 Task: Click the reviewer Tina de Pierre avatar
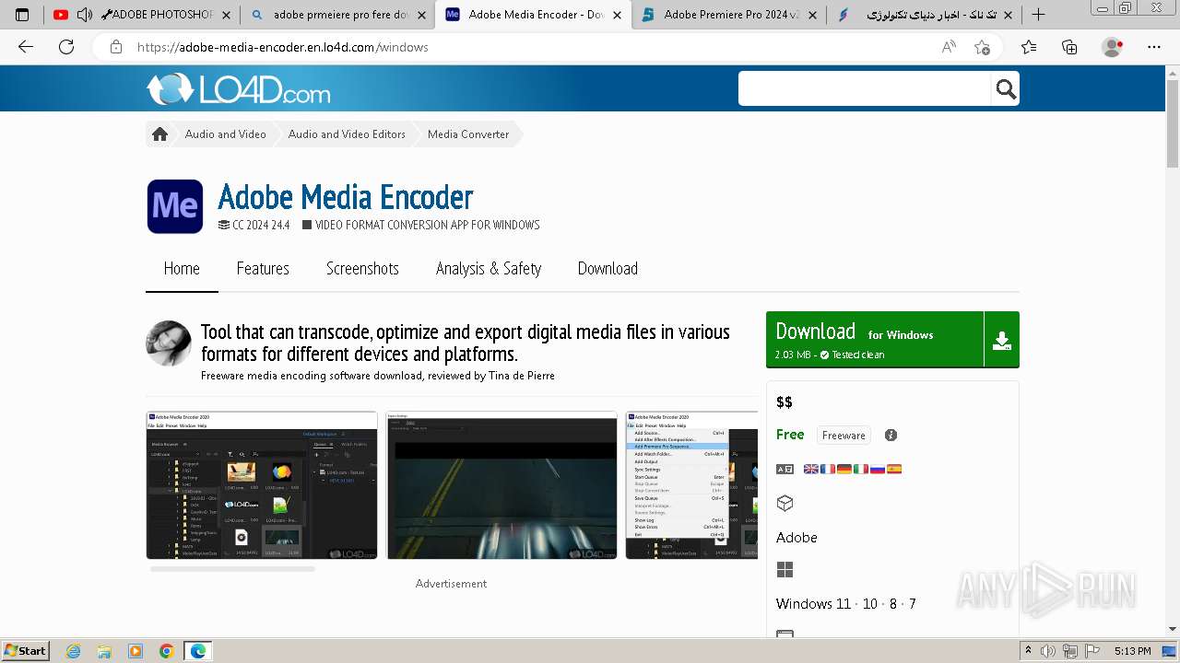(169, 343)
